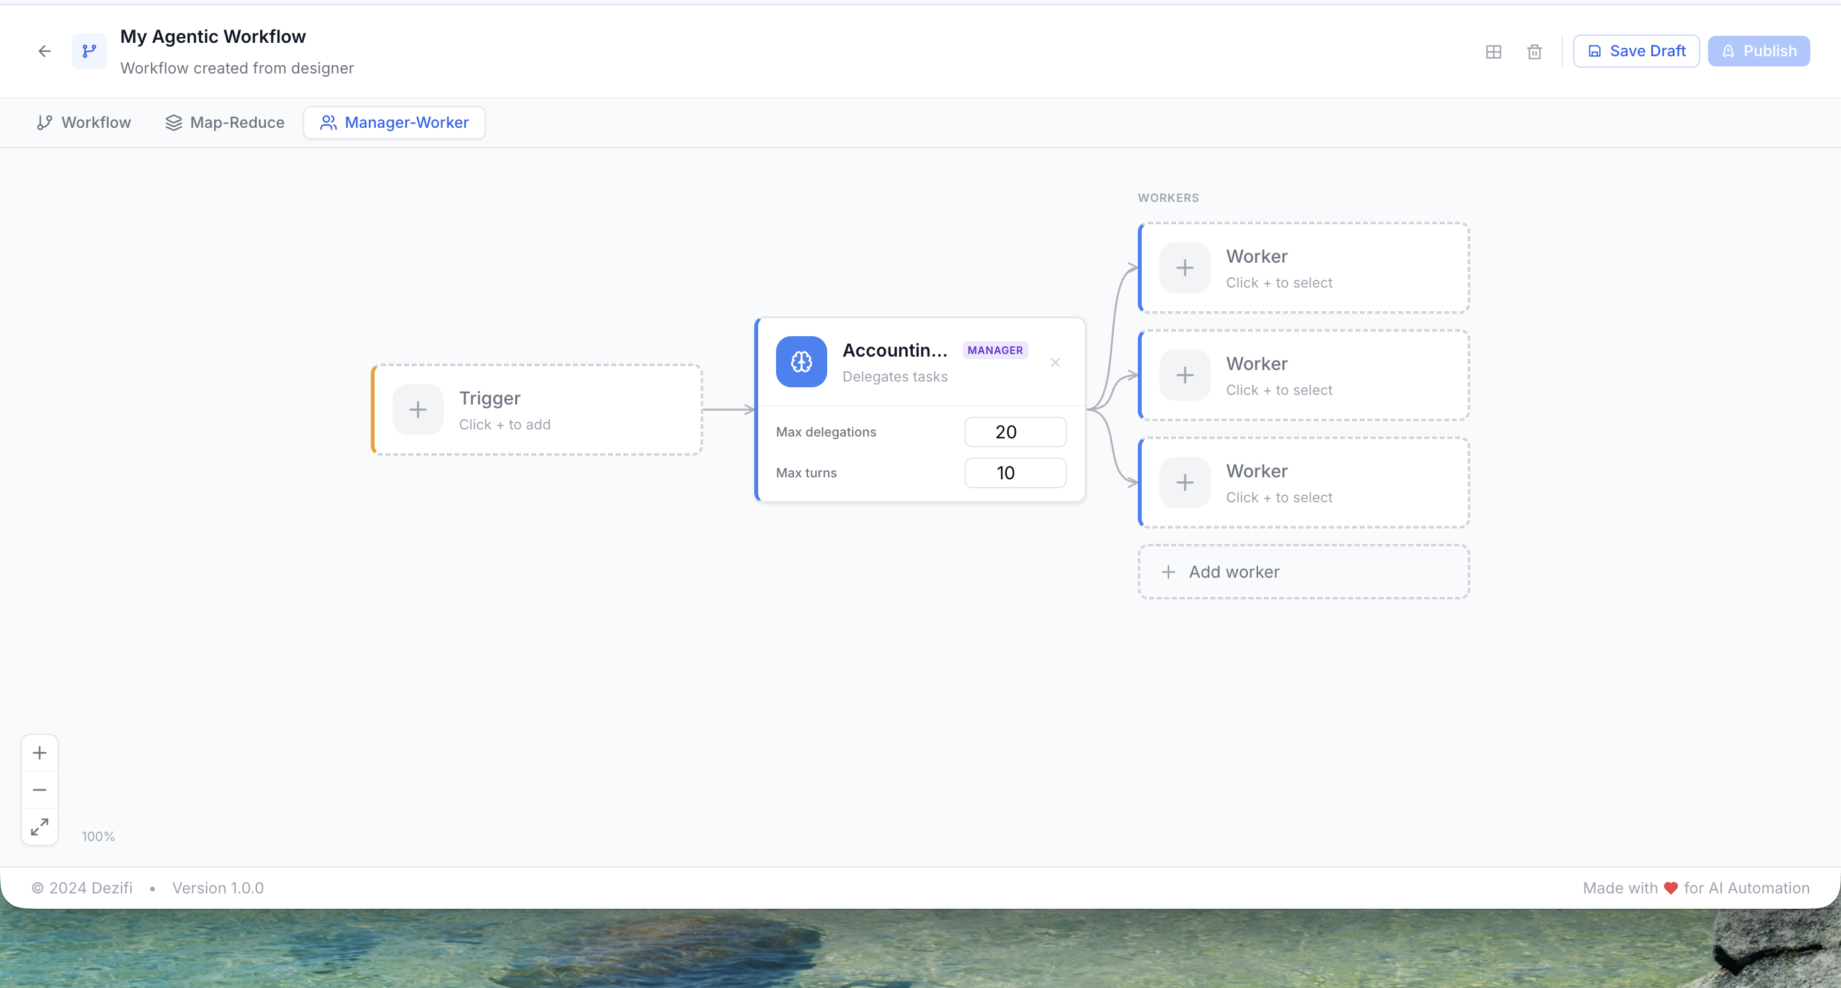Click the heart icon in the footer
1841x988 pixels.
tap(1670, 888)
